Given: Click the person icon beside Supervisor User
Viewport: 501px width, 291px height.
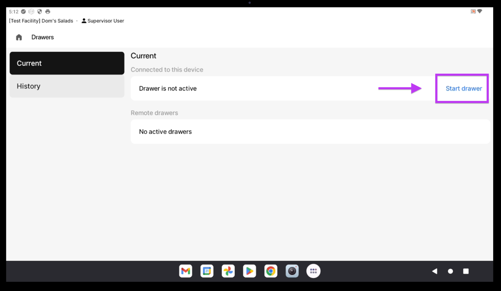Looking at the screenshot, I should point(84,21).
